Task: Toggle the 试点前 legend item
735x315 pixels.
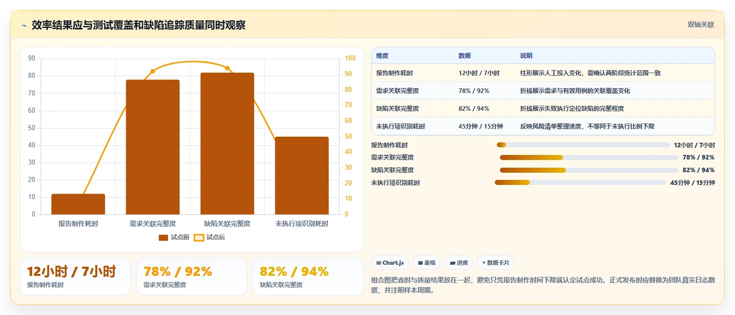Action: coord(174,237)
